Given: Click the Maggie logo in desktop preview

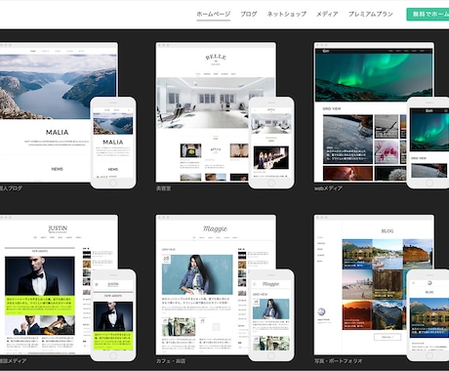Looking at the screenshot, I should [x=215, y=228].
